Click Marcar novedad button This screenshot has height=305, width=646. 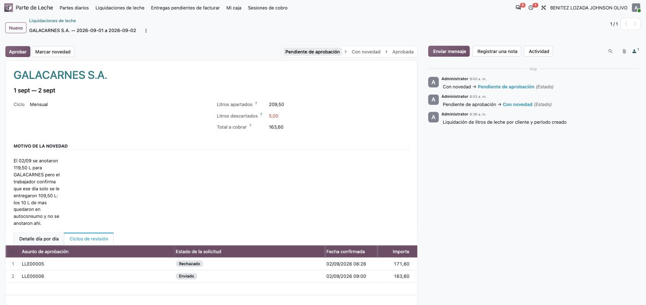point(53,52)
